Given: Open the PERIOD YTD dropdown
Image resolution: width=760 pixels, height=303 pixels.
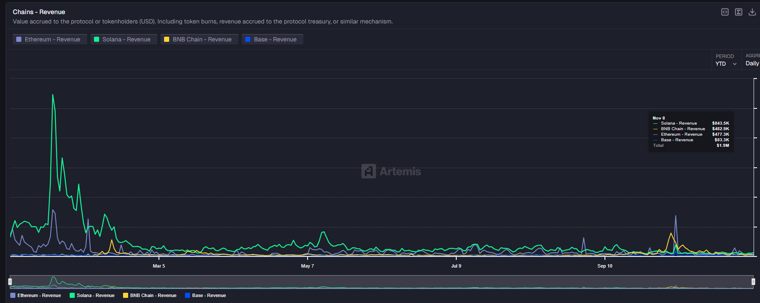Looking at the screenshot, I should (x=726, y=64).
